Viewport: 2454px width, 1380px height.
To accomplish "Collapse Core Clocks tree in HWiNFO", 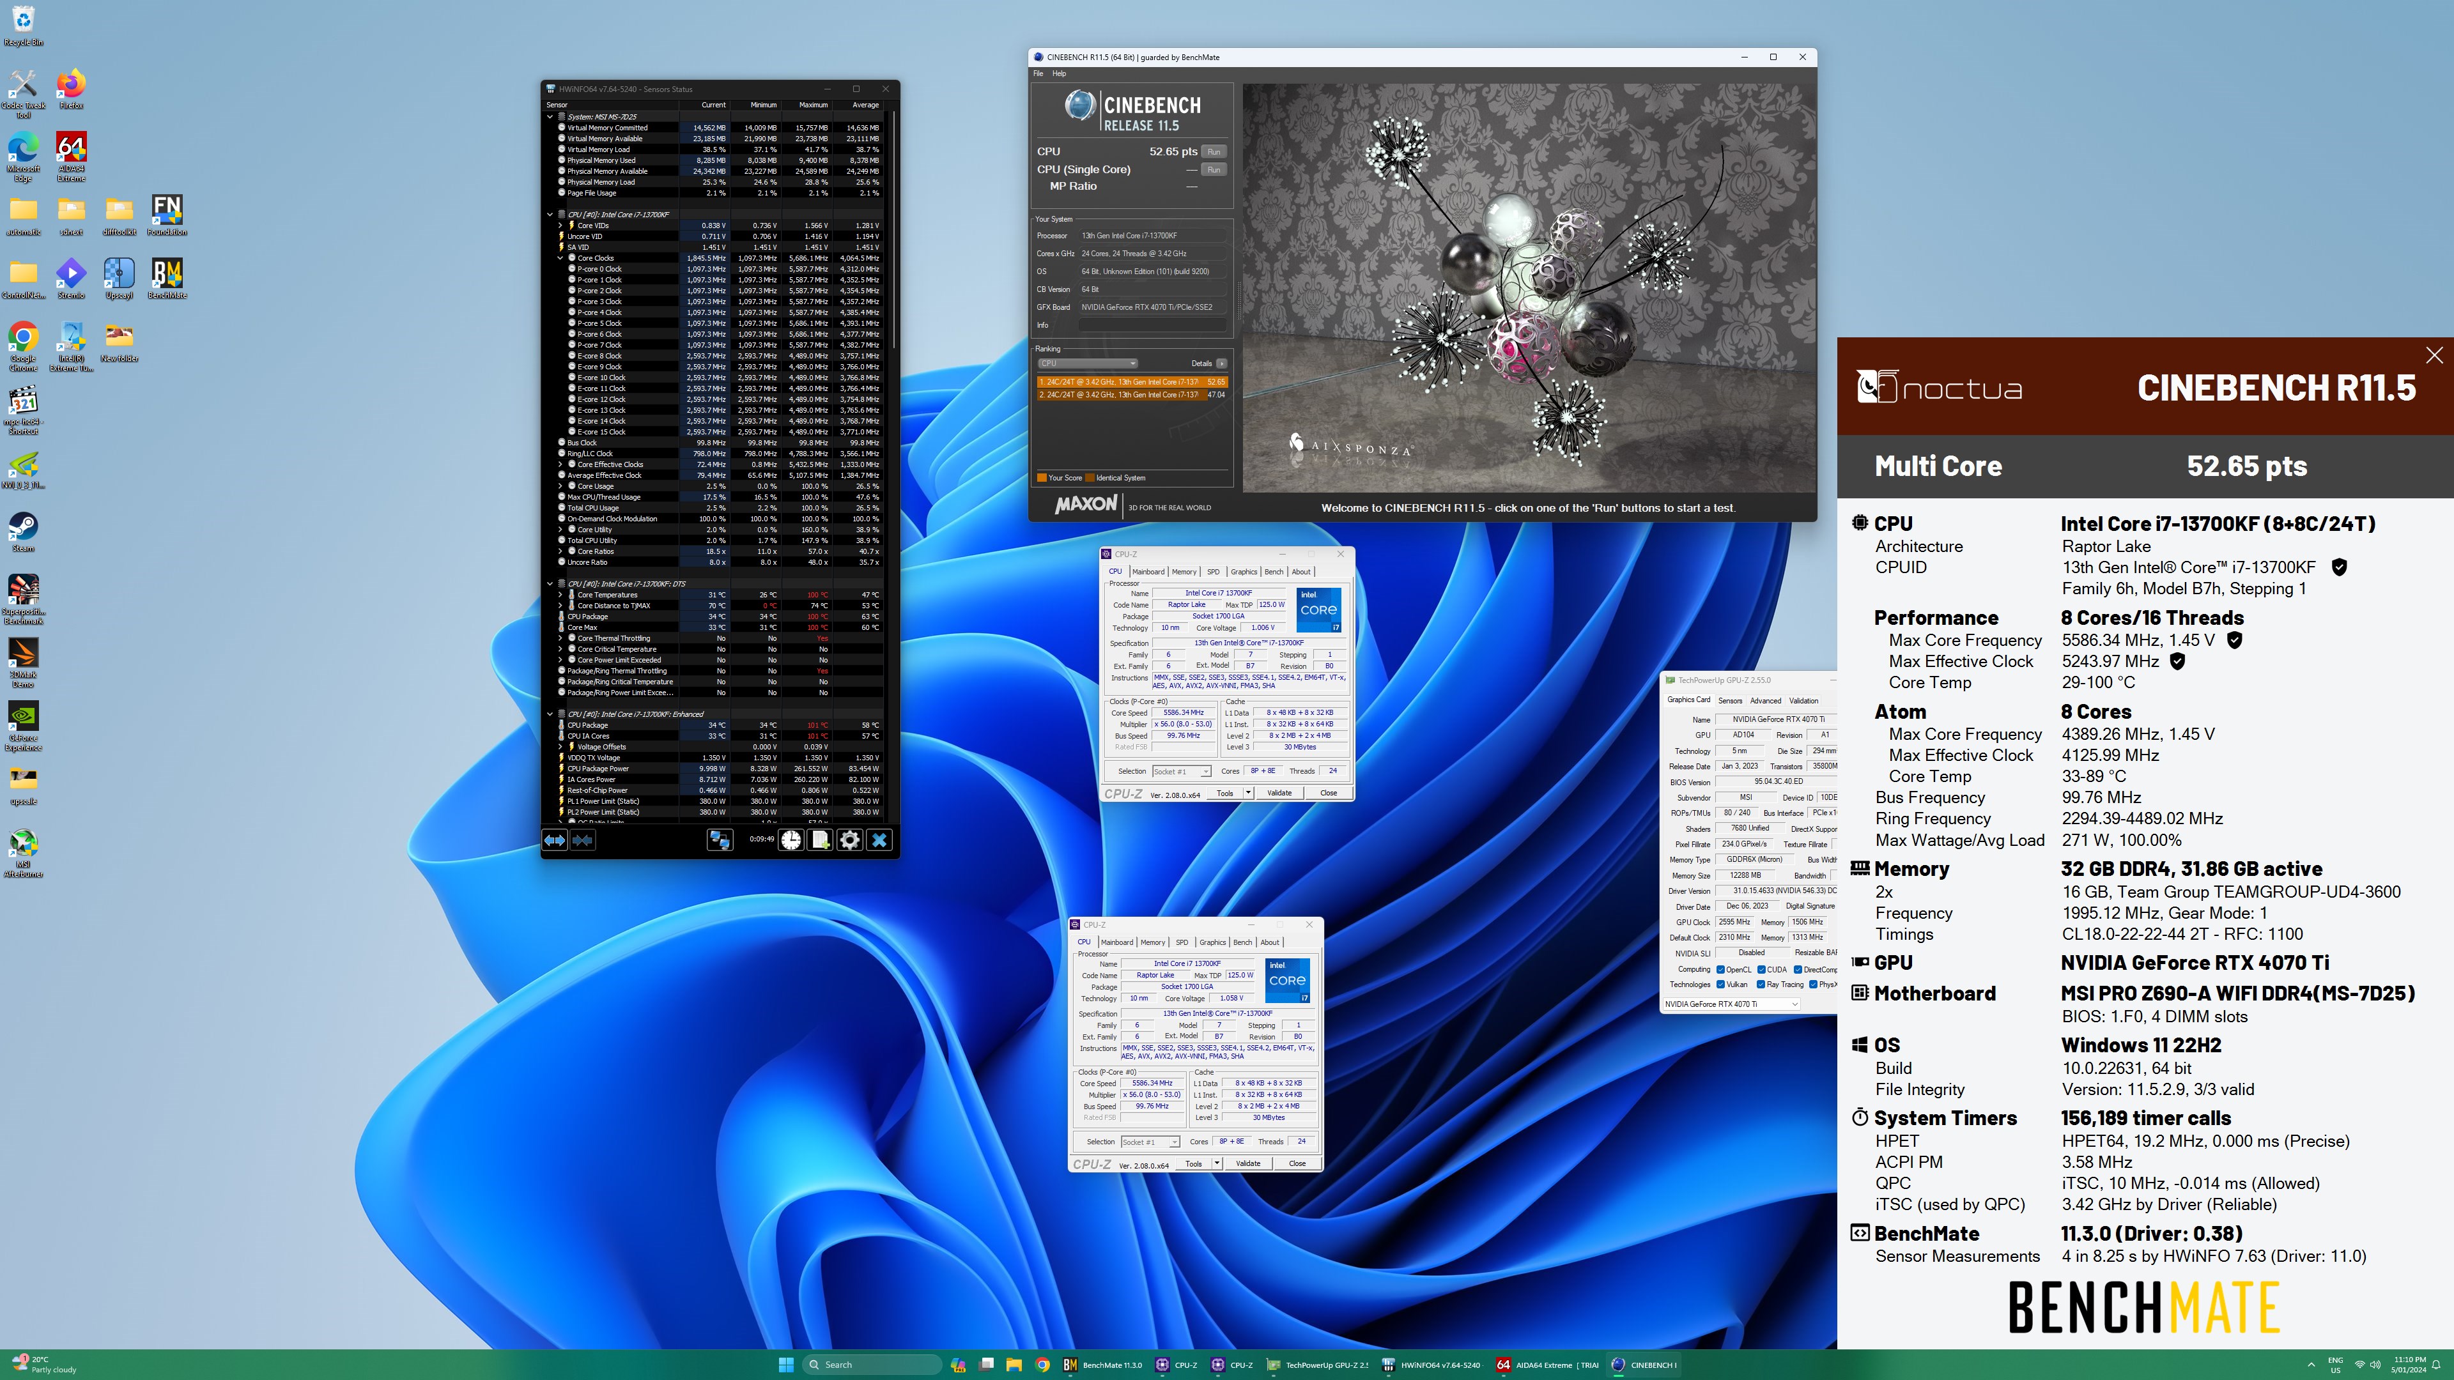I will point(560,258).
